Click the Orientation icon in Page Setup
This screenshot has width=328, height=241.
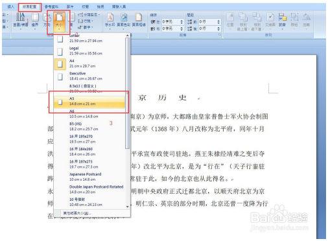(46, 21)
